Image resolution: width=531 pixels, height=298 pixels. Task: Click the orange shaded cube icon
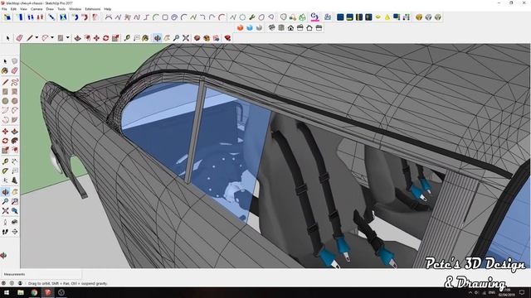click(240, 27)
